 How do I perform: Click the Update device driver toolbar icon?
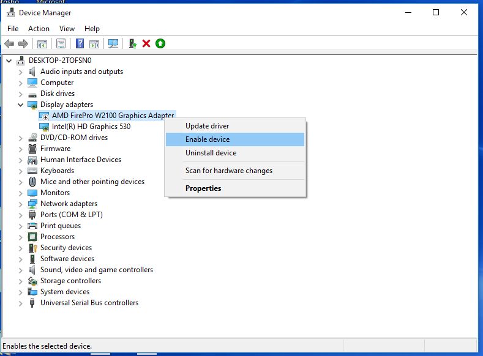[x=133, y=43]
